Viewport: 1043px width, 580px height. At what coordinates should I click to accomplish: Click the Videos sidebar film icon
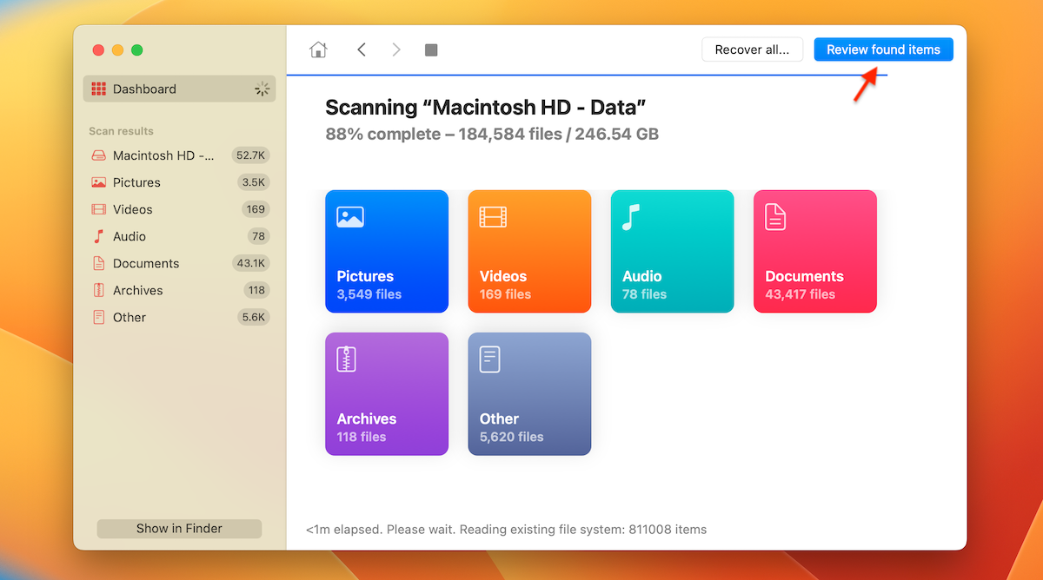coord(98,209)
